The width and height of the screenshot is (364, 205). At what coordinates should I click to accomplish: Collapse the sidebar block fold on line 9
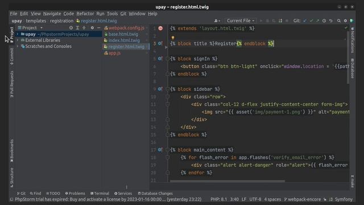coord(168,89)
